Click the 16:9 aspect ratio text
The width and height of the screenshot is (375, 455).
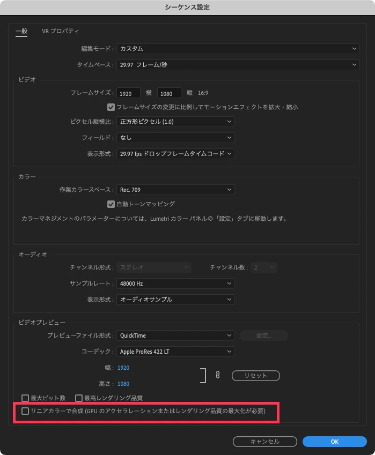pyautogui.click(x=203, y=93)
